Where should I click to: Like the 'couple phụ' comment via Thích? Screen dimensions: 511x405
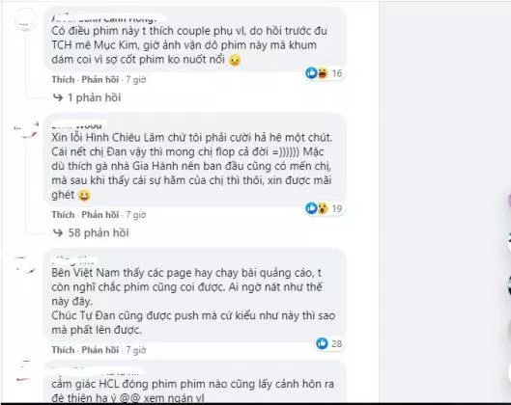(x=63, y=80)
